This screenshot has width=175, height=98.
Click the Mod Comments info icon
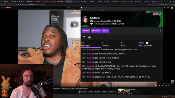click(x=147, y=43)
